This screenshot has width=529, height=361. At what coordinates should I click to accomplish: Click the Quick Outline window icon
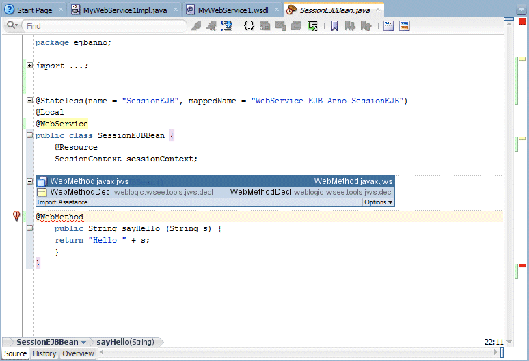(389, 26)
